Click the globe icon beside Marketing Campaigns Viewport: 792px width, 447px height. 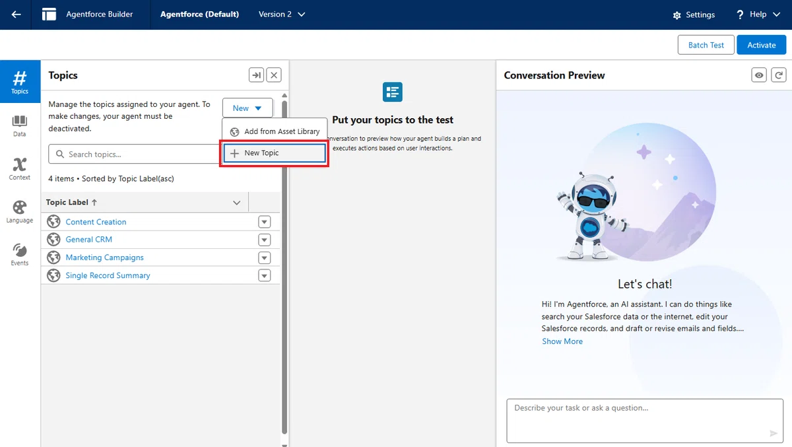coord(54,258)
